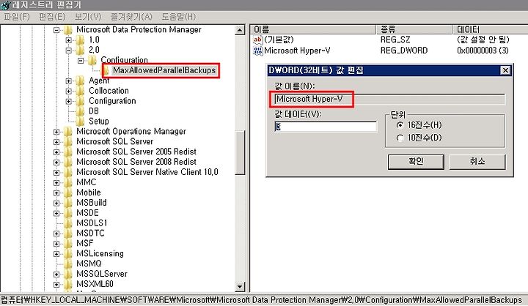The image size is (528, 306).
Task: Select the 16진수(H) hexadecimal radio button
Action: 400,125
